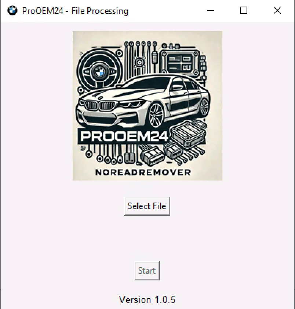This screenshot has width=295, height=309.
Task: Click the car's front wheel in the image
Action: [156, 115]
